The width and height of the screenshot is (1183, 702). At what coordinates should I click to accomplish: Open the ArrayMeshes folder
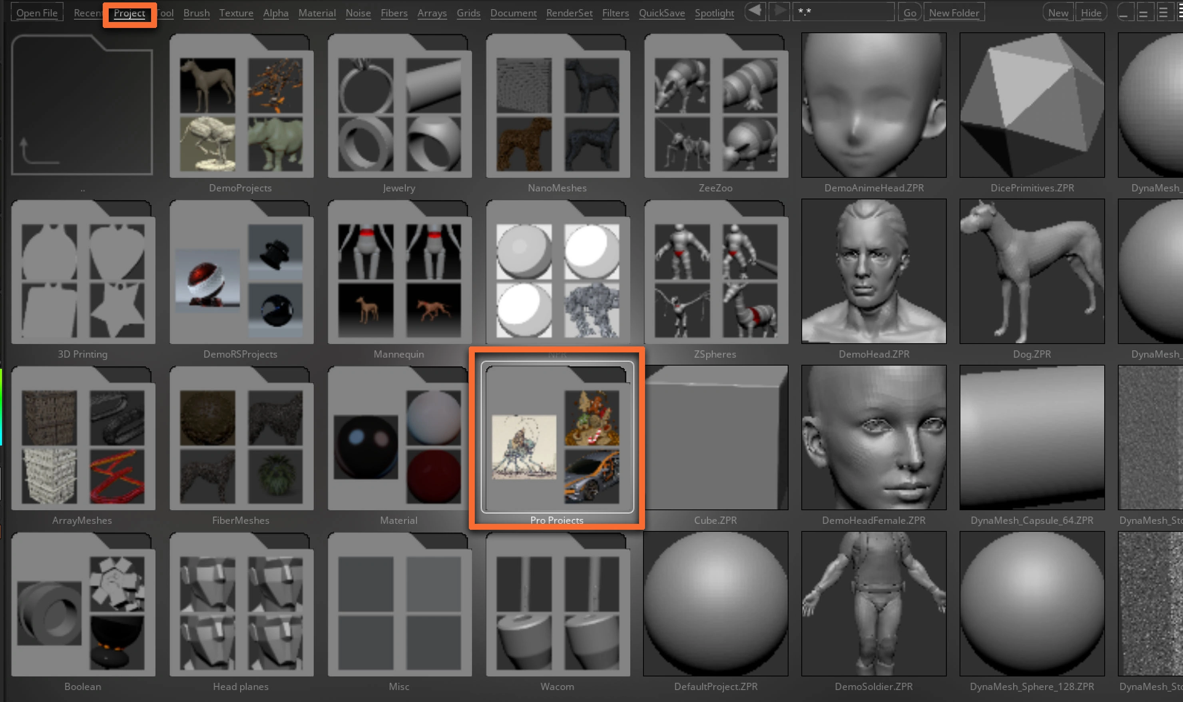pos(82,438)
